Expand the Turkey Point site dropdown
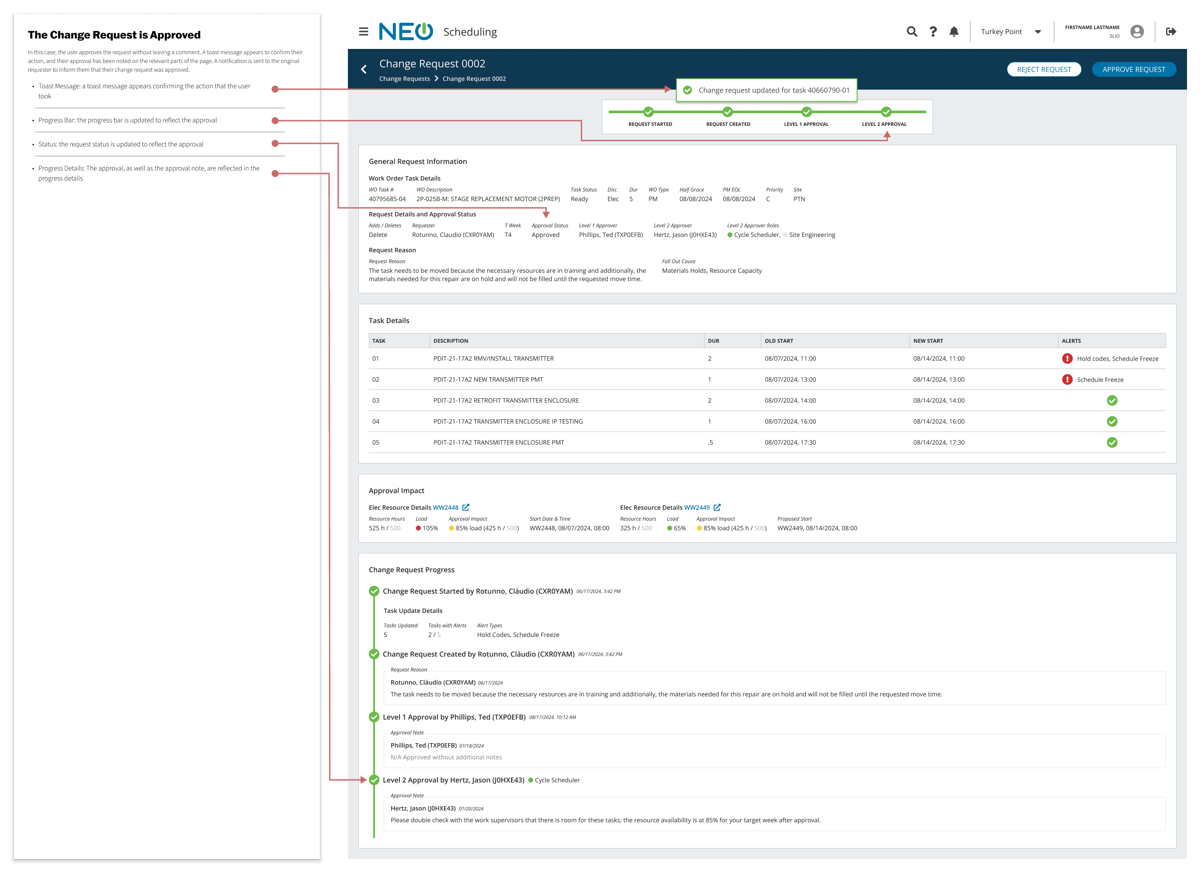Image resolution: width=1201 pixels, height=873 pixels. coord(1038,32)
